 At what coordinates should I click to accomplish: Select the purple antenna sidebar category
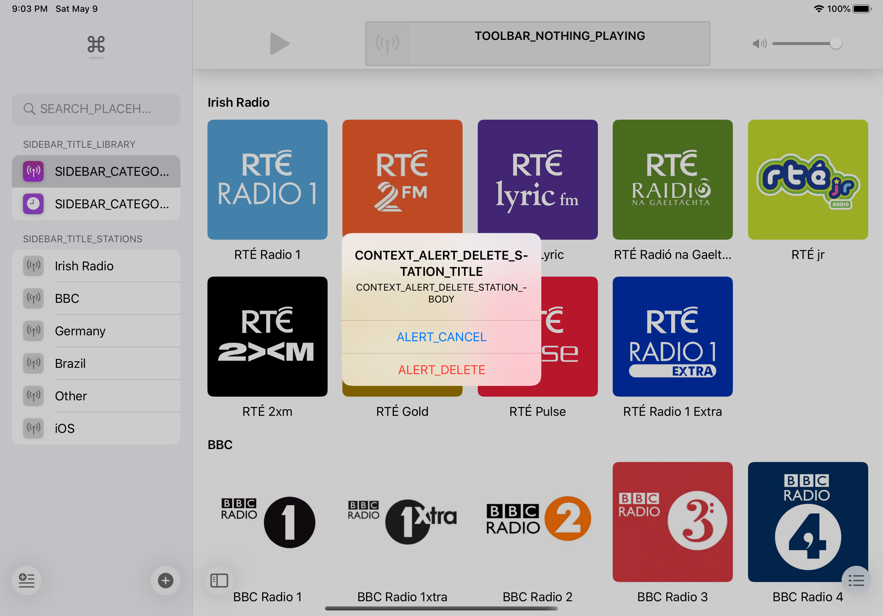[x=96, y=171]
